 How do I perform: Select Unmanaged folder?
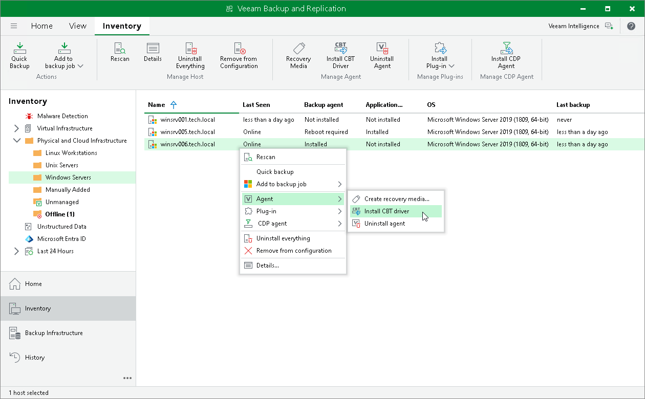pos(62,202)
